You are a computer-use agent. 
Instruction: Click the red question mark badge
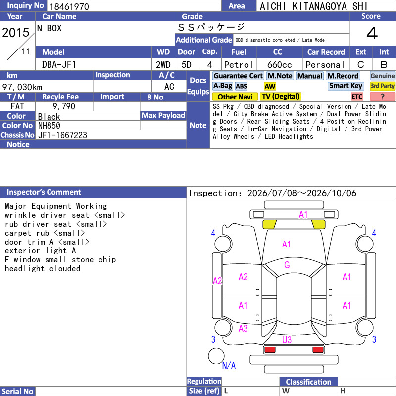coord(382,97)
